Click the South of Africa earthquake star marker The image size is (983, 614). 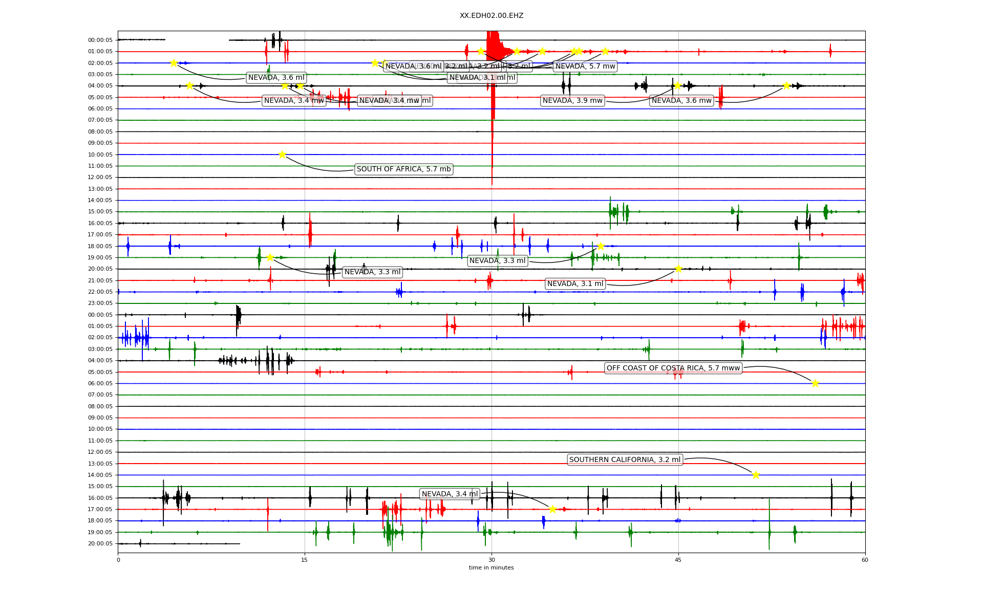(x=282, y=155)
